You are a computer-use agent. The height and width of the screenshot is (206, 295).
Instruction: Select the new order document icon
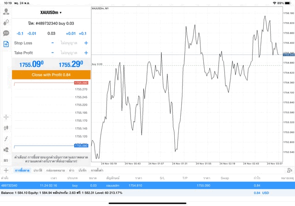click(6, 44)
